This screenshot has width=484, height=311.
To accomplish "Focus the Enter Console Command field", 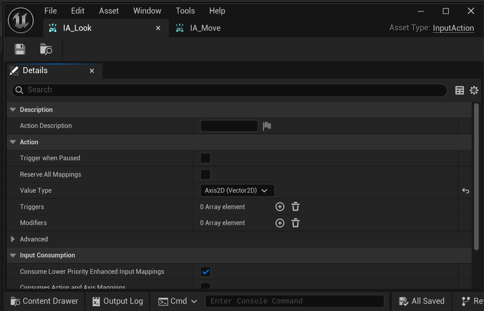I will [294, 301].
